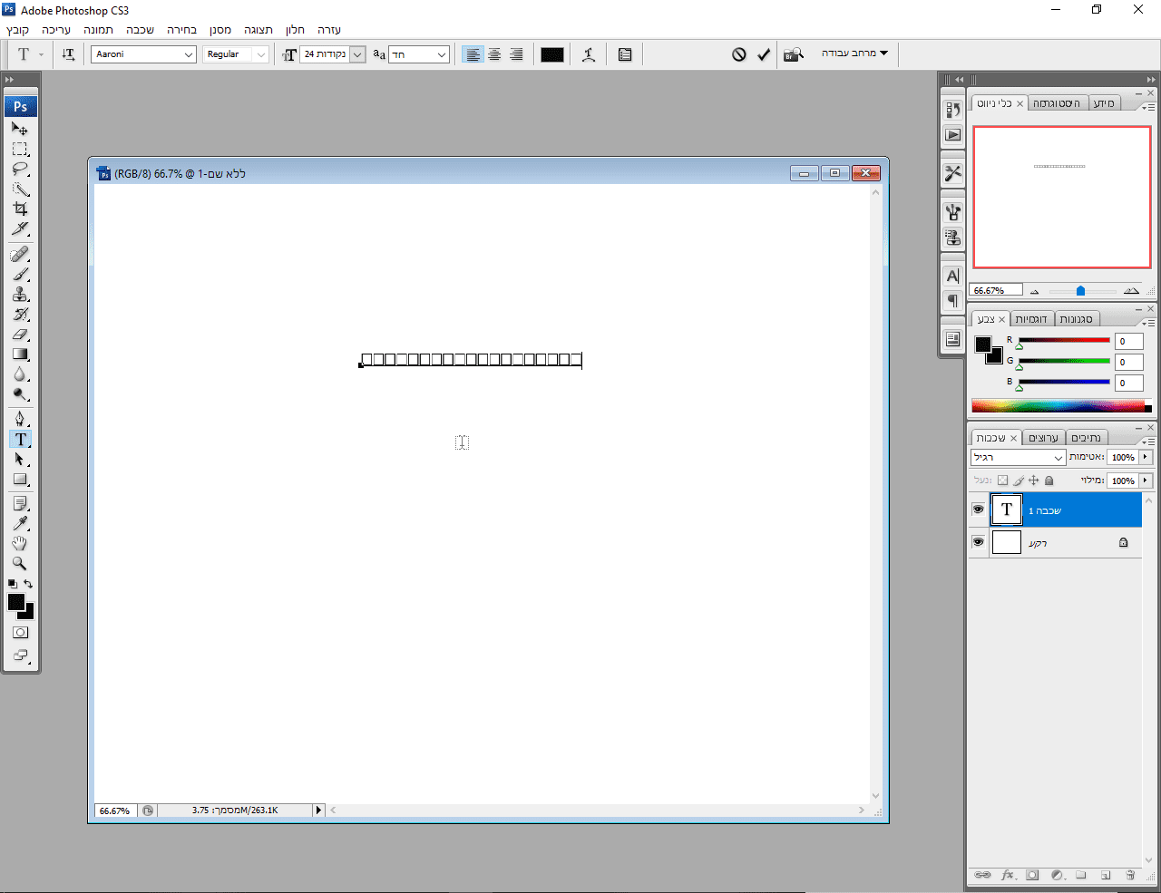The image size is (1161, 893).
Task: Select the Blur tool
Action: point(20,374)
